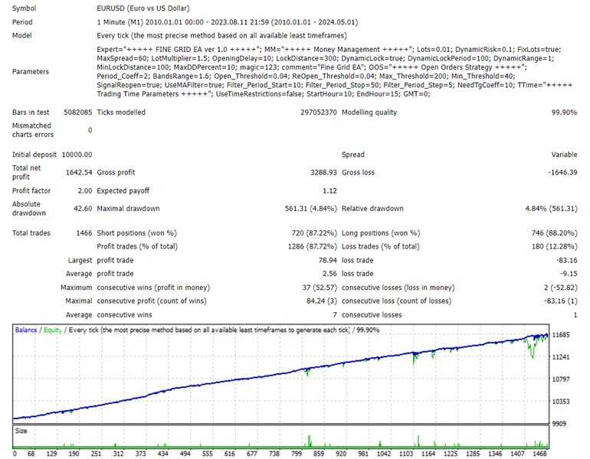This screenshot has height=459, width=590.
Task: Select Short positions value 720 (87.22%)
Action: [x=314, y=233]
